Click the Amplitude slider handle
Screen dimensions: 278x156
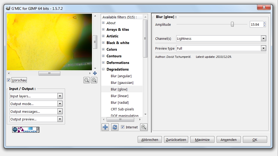[x=232, y=24]
